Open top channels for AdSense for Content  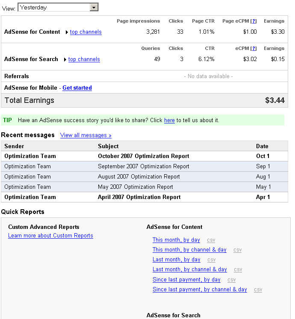[x=86, y=32]
